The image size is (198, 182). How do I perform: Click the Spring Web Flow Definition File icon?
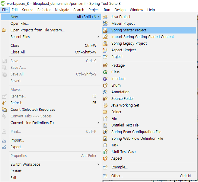(x=105, y=139)
